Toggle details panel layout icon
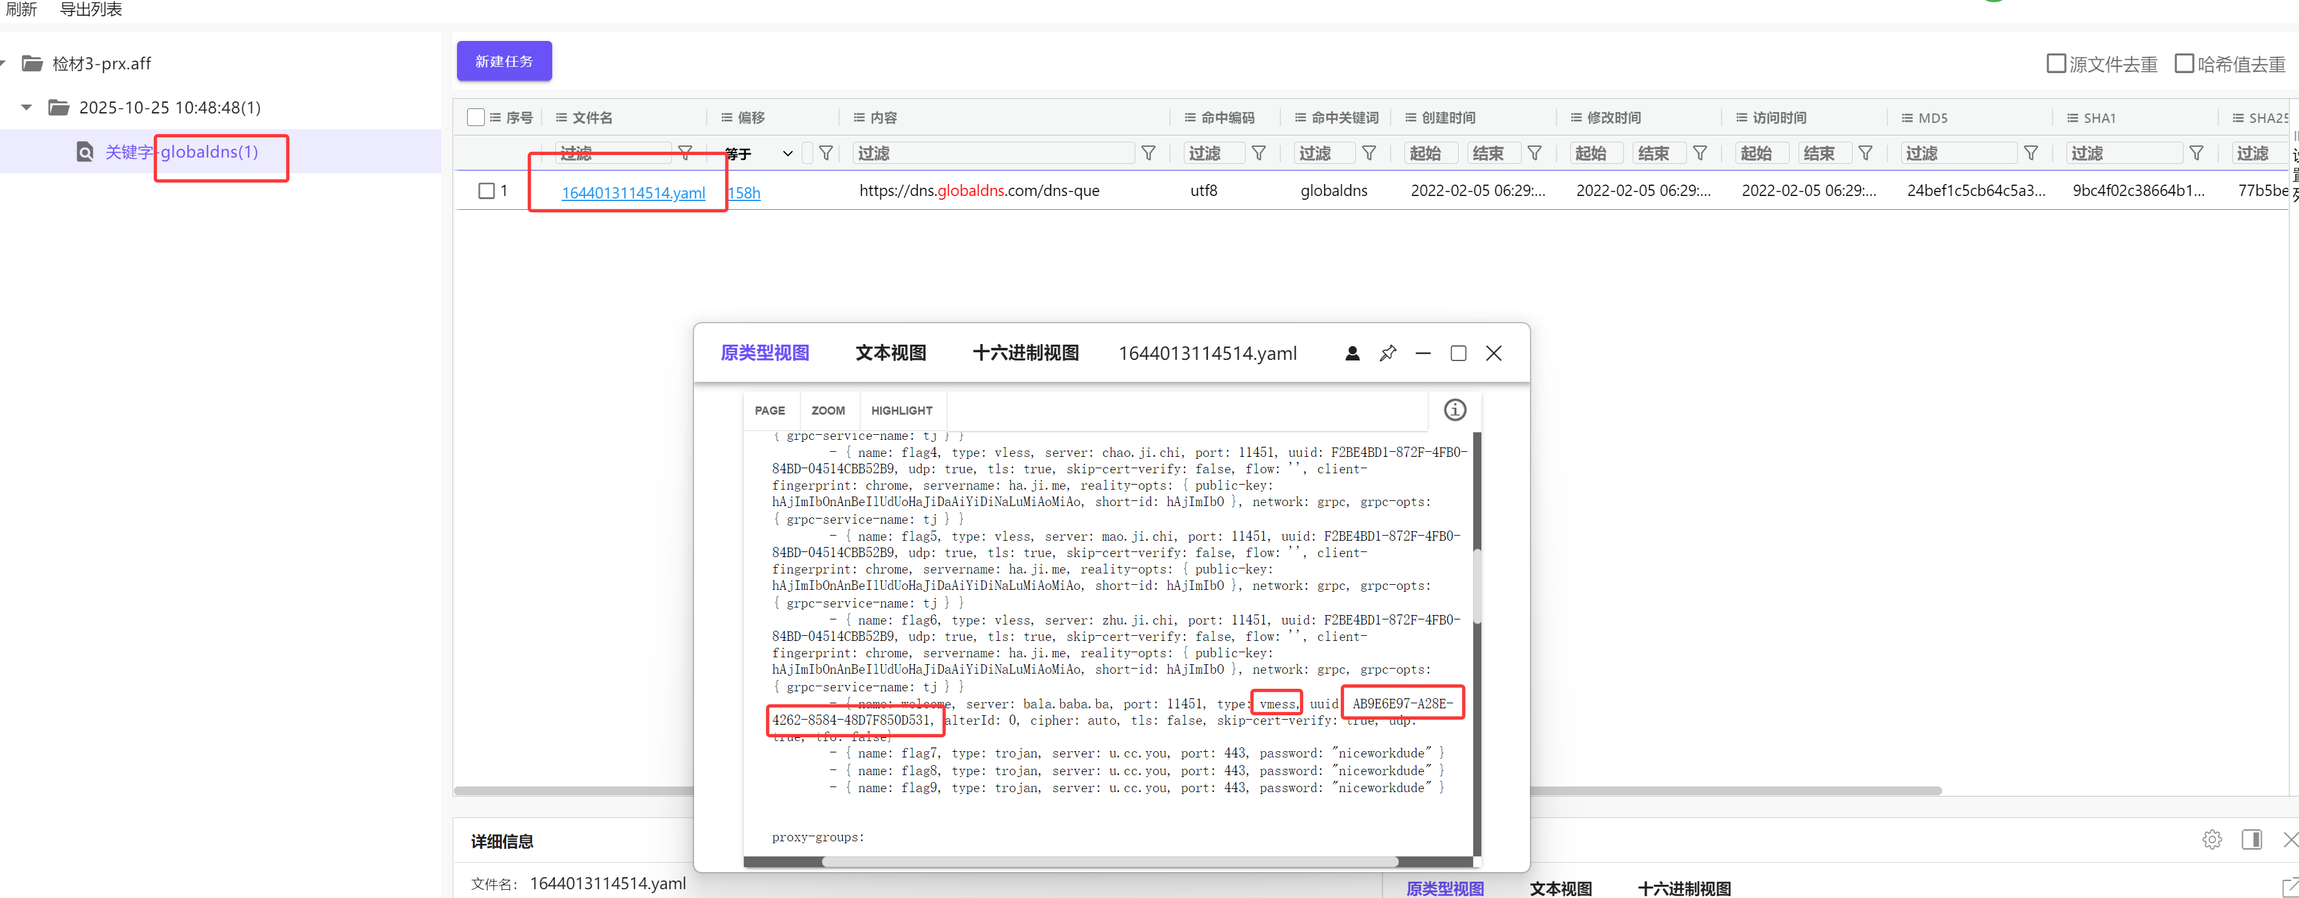 [2251, 839]
